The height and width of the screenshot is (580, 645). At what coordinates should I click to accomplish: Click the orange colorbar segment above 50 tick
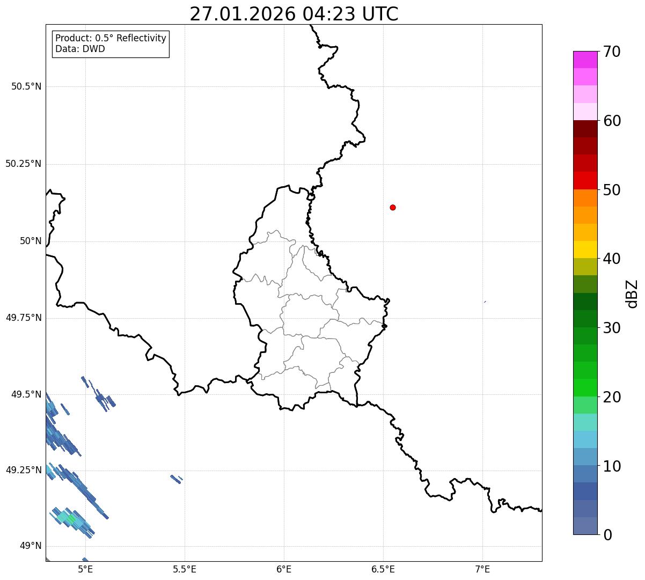[x=585, y=198]
